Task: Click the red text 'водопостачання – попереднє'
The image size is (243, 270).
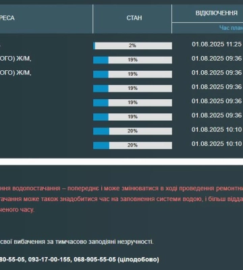Action: [55, 188]
